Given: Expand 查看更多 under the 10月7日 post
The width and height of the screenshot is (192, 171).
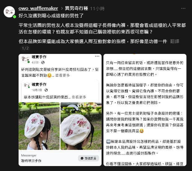Looking at the screenshot, I should [x=79, y=97].
